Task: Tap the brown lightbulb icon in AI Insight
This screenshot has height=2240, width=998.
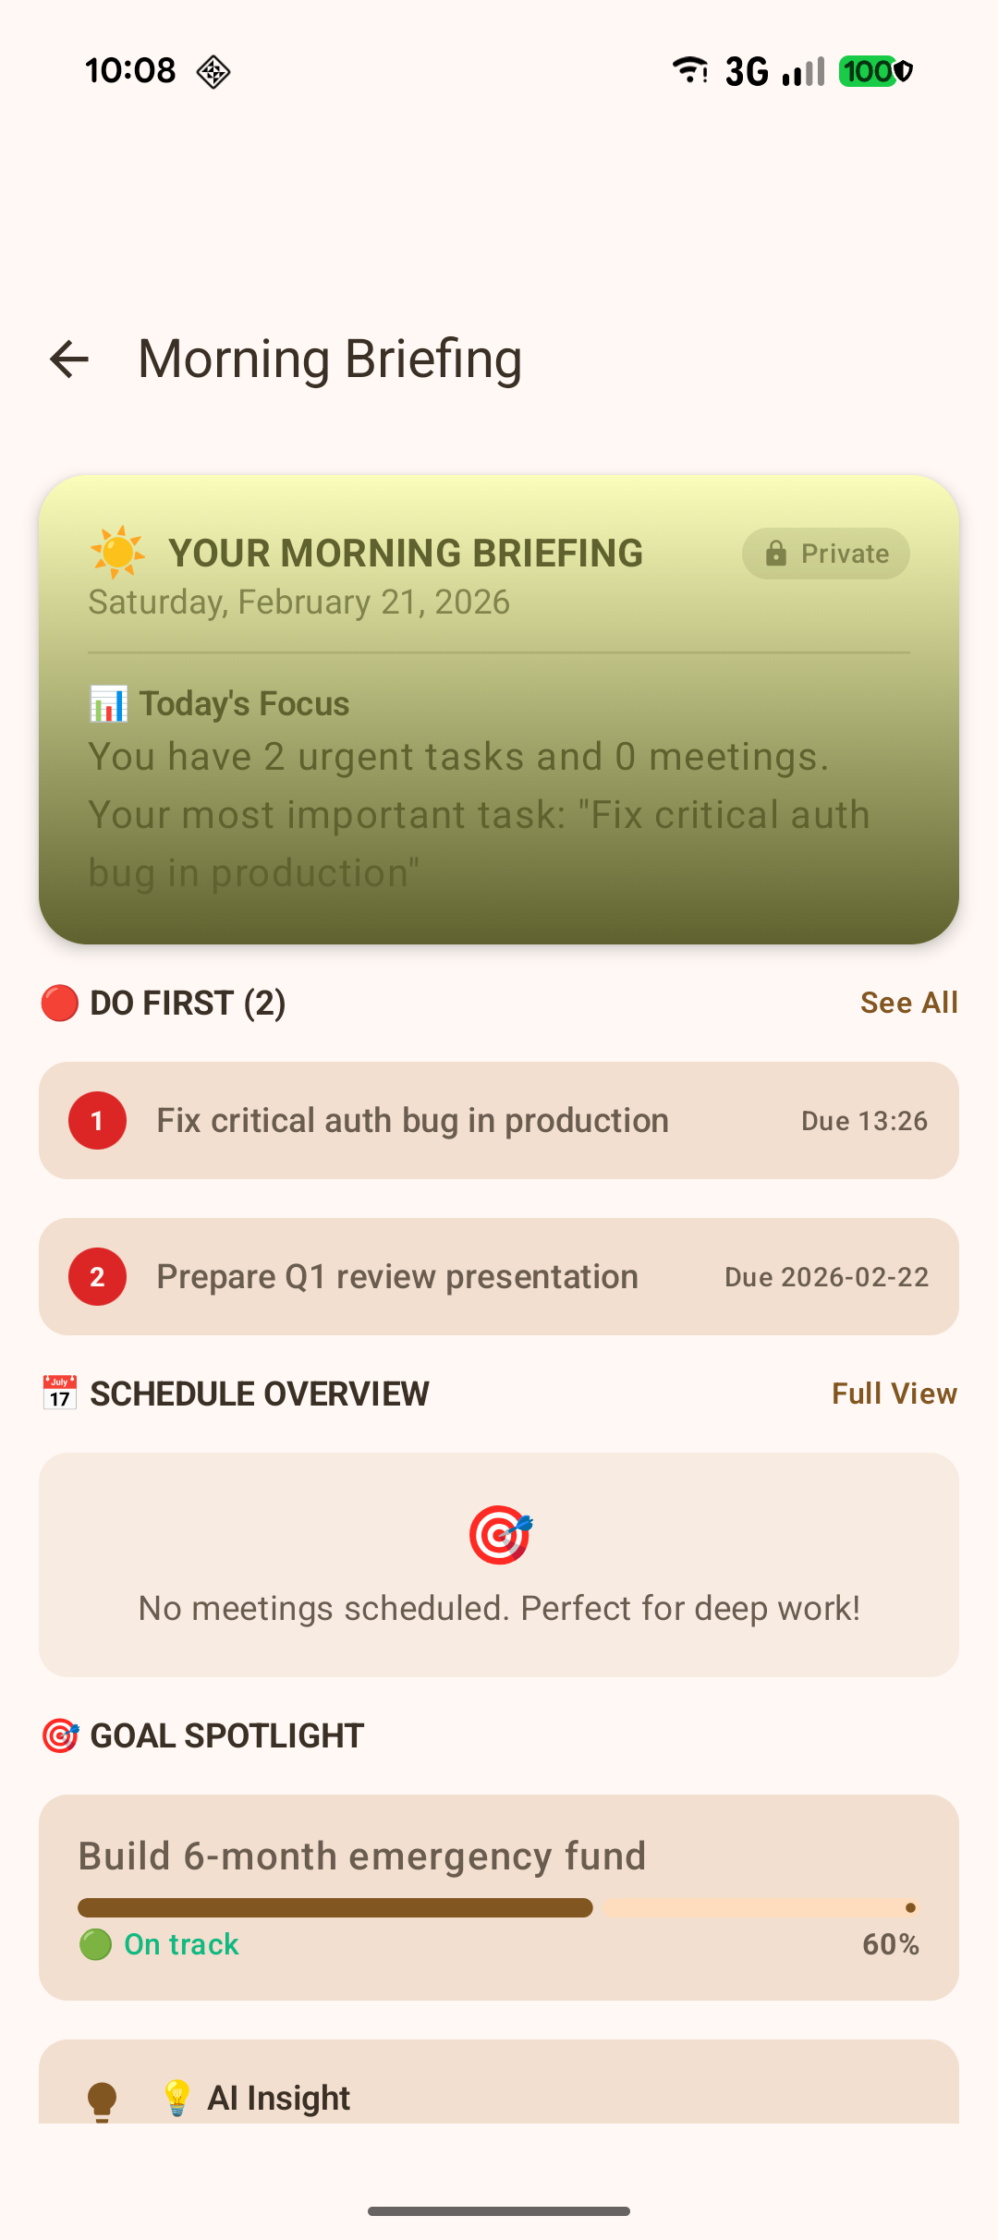Action: point(102,2100)
